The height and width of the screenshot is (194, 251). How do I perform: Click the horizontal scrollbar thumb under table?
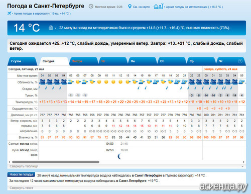pyautogui.click(x=56, y=162)
